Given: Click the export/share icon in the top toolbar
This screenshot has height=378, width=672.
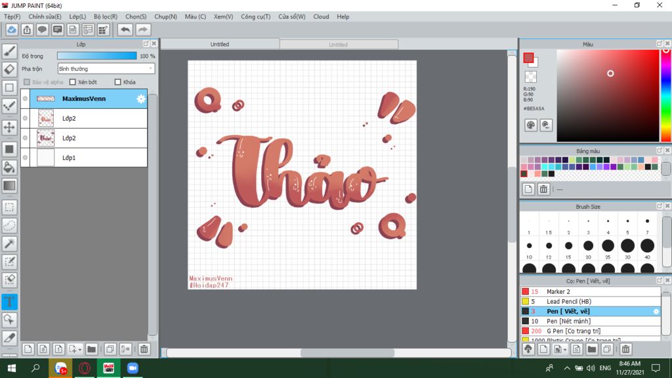Looking at the screenshot, I should [27, 30].
